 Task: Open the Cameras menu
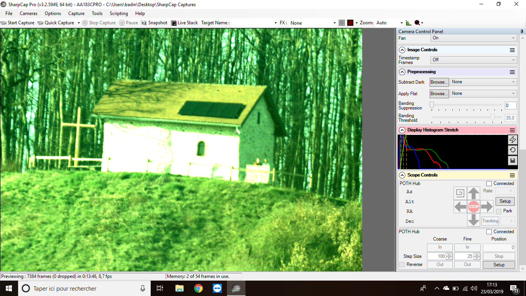click(x=29, y=13)
